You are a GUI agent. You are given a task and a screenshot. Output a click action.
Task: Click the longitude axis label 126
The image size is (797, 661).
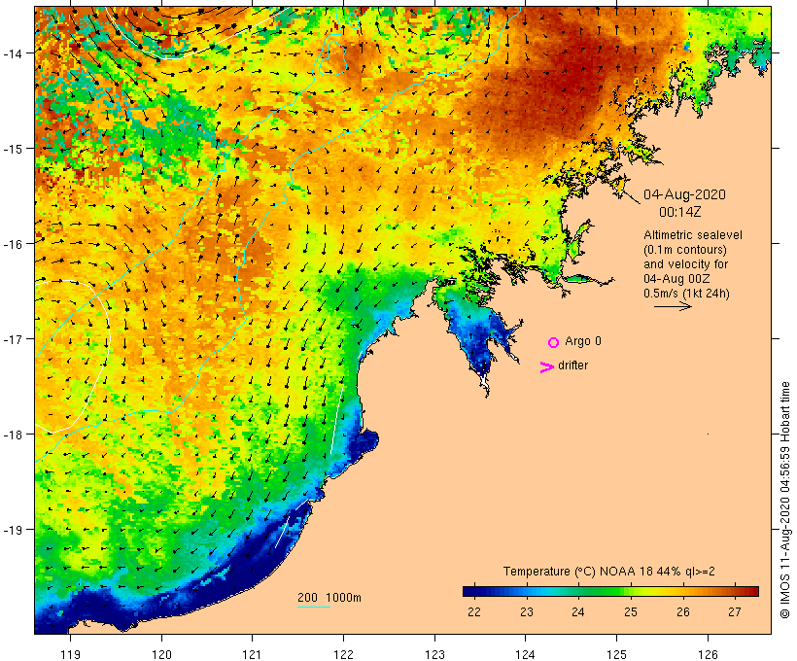point(708,654)
